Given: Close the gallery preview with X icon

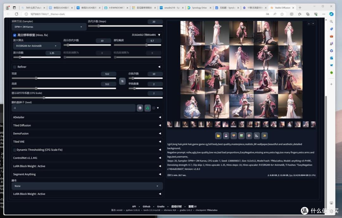Looking at the screenshot, I should [x=313, y=23].
